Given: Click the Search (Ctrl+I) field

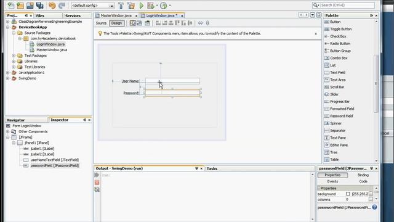Looking at the screenshot, I should click(x=347, y=5).
